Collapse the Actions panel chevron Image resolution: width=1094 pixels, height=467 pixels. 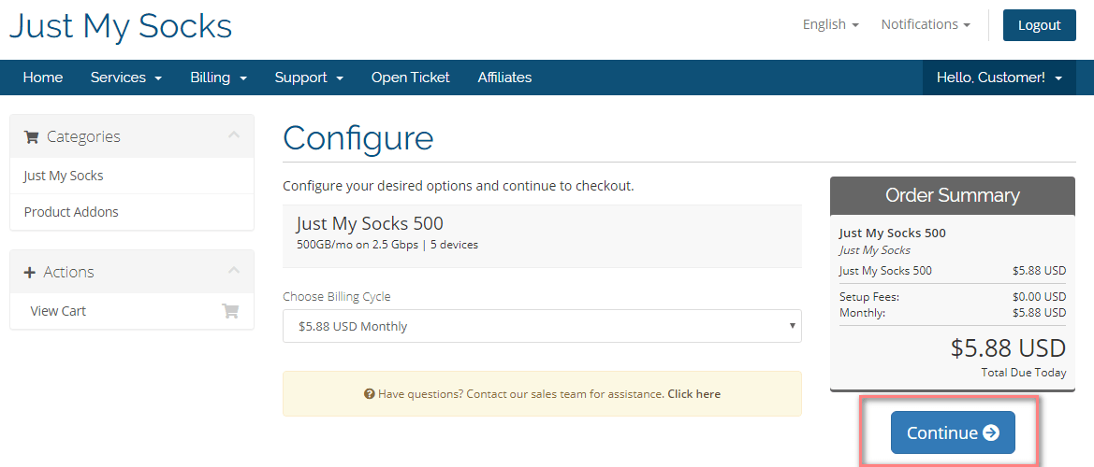pos(234,269)
